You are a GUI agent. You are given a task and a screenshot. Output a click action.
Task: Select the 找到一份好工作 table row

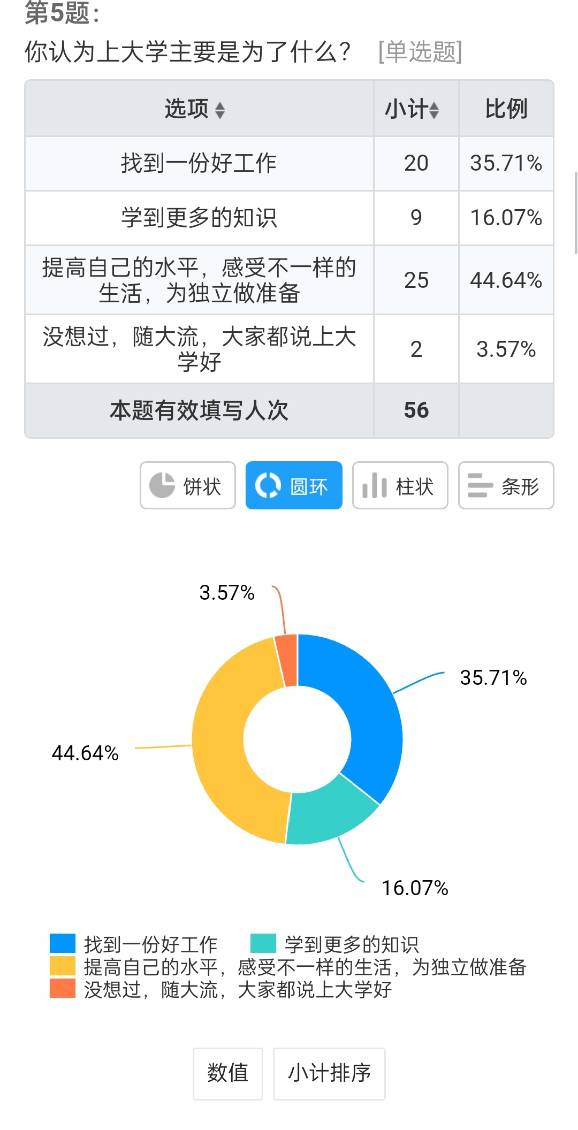coord(199,164)
